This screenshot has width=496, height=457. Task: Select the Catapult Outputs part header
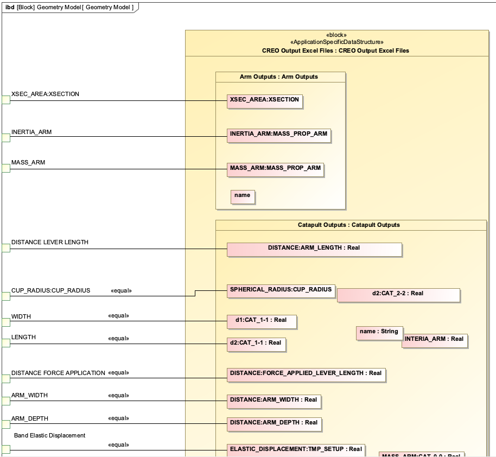pyautogui.click(x=350, y=225)
